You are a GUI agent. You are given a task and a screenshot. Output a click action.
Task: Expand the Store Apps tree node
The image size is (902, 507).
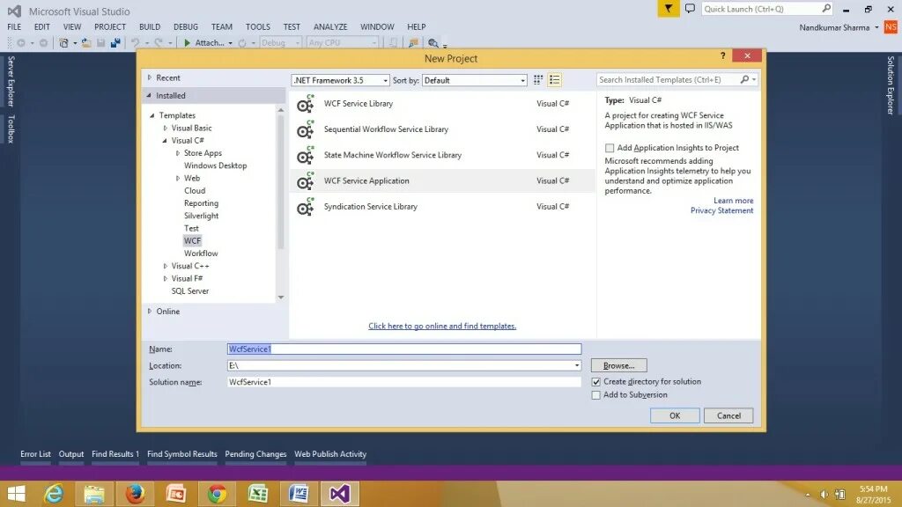point(178,153)
